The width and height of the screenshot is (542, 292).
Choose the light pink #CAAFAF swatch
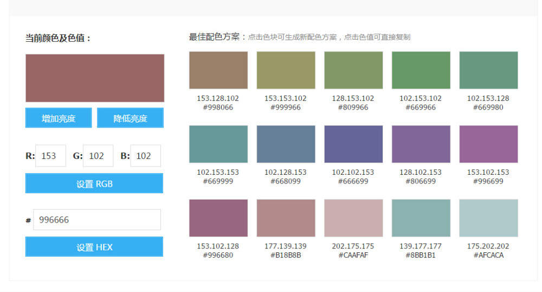[353, 218]
